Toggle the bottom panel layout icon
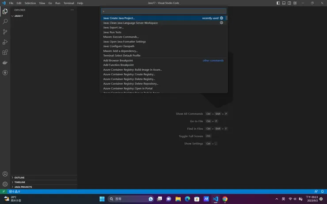 coord(284,3)
